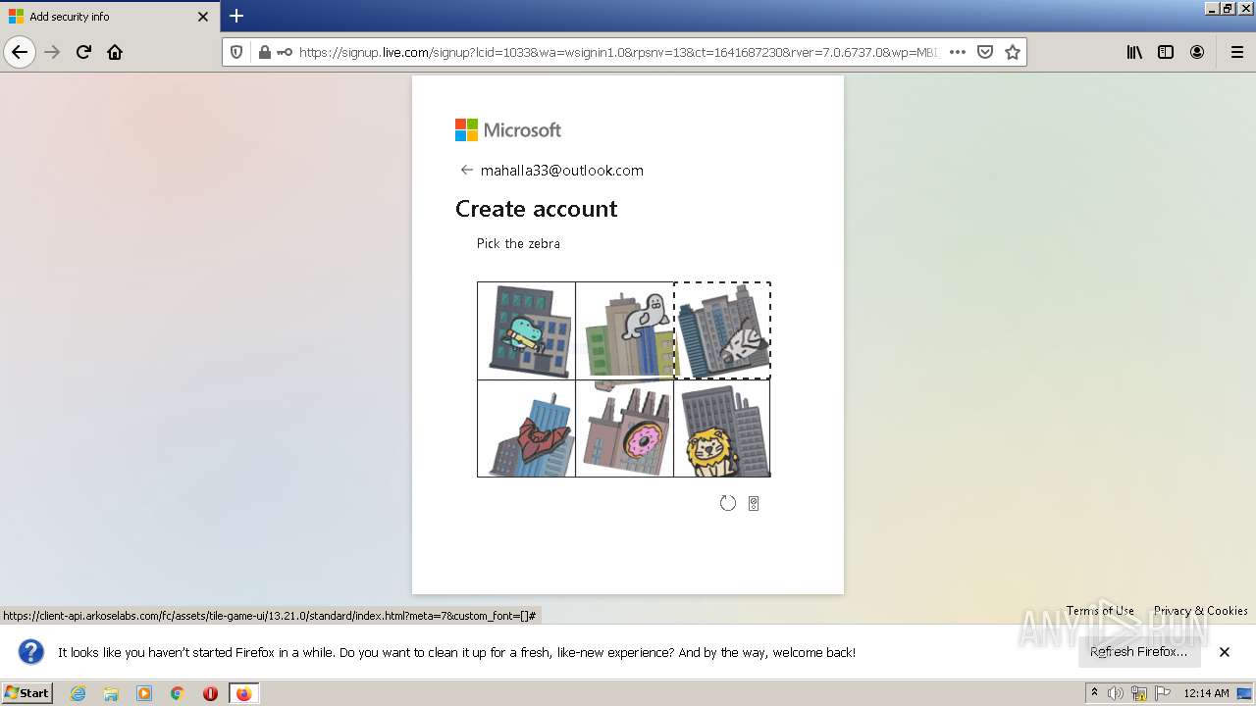Screen dimensions: 1256x706
Task: Save page to Pocket
Action: [985, 52]
